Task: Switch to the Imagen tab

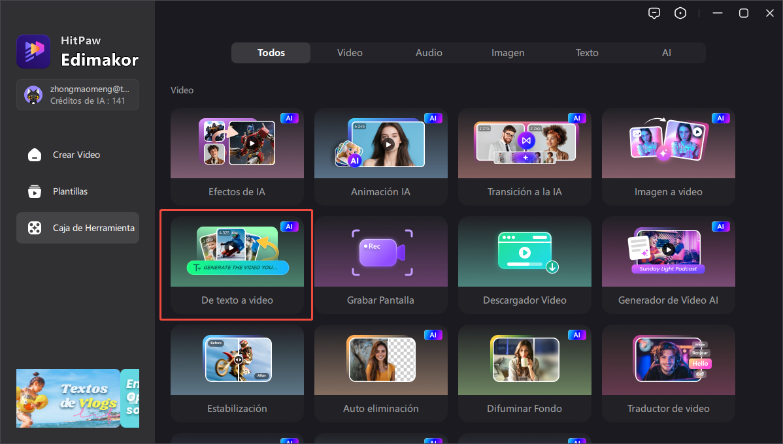Action: tap(508, 53)
